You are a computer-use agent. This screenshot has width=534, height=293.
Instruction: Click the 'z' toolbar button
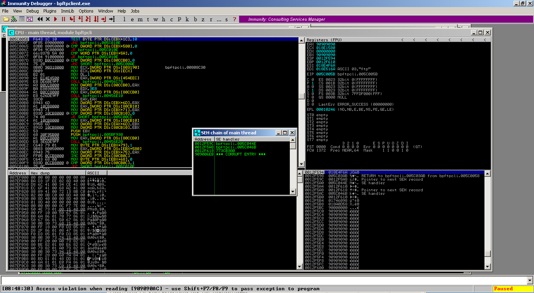(203, 19)
